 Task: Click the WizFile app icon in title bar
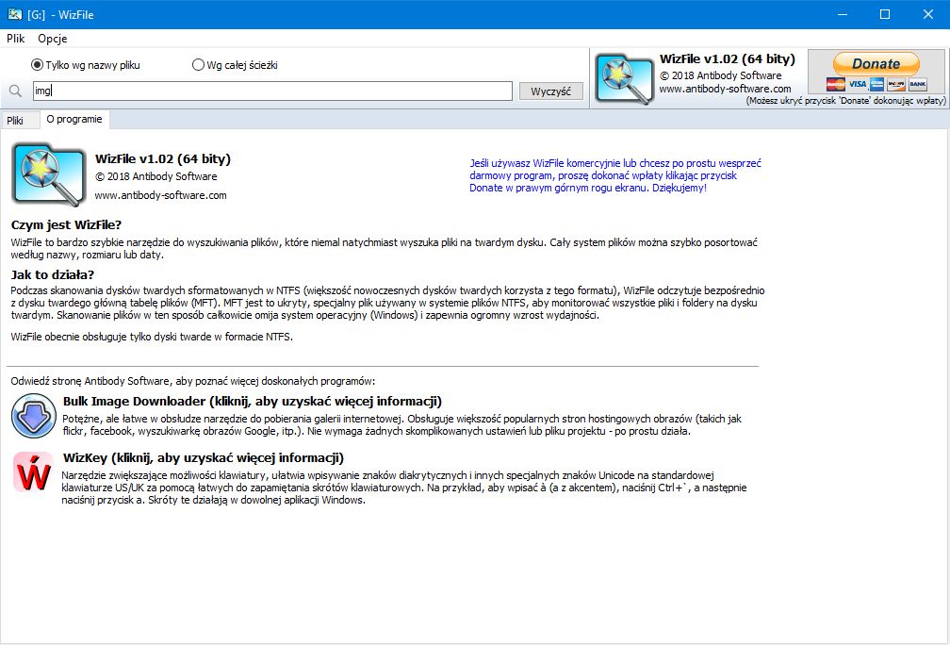14,14
